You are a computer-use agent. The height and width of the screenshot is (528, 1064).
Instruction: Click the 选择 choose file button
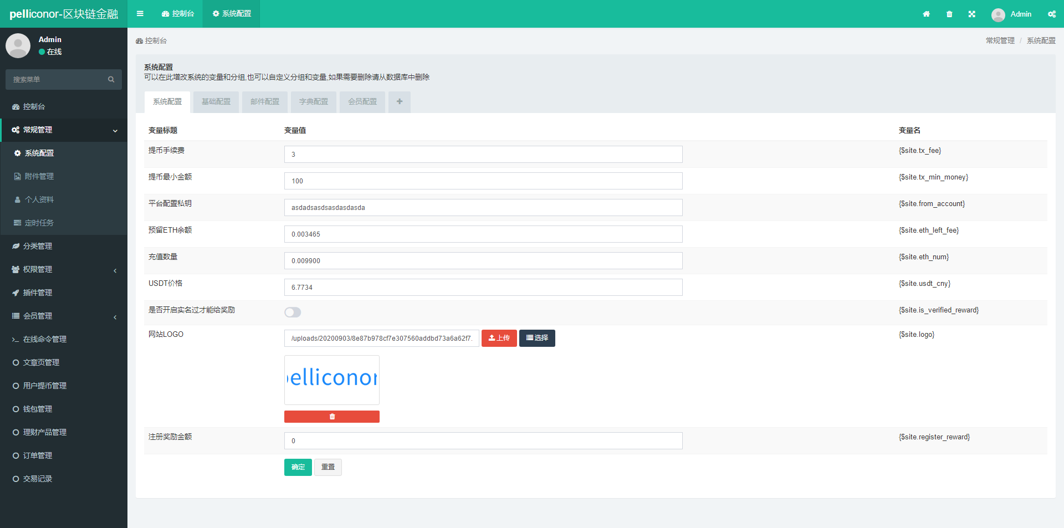pos(537,338)
